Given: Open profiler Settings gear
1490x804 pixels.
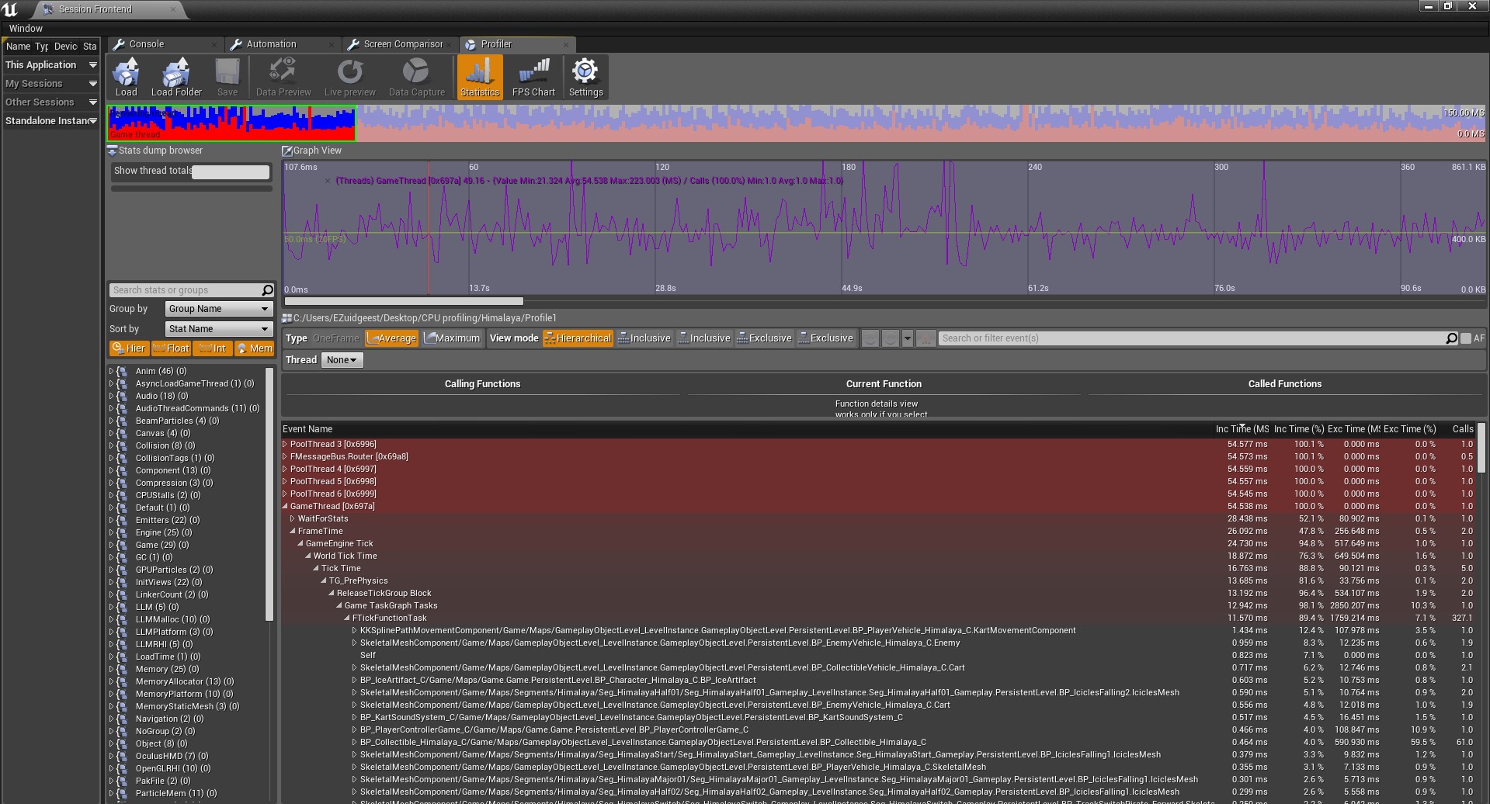Looking at the screenshot, I should click(x=585, y=77).
